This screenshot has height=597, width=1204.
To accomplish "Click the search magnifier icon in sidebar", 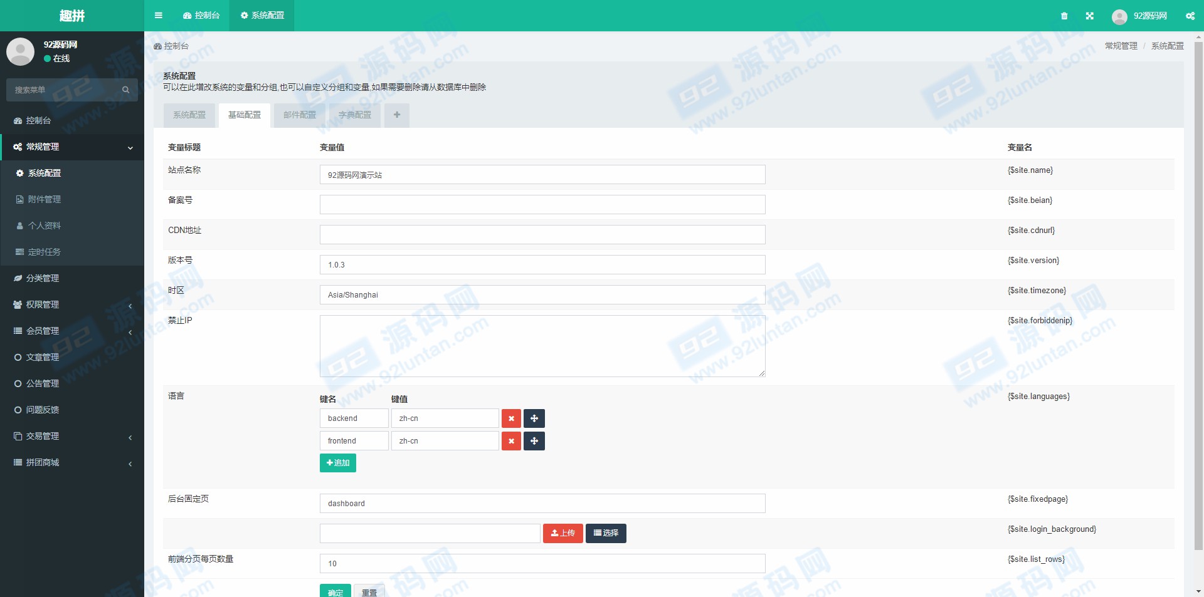I will click(125, 90).
